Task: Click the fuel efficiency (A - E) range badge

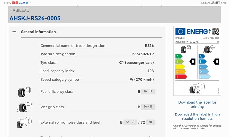Action: 148,91
